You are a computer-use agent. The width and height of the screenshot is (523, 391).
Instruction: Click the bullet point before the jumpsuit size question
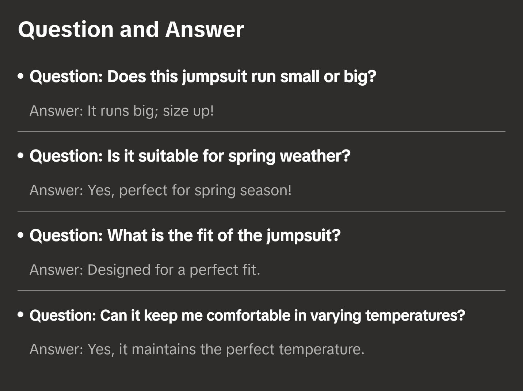[21, 77]
